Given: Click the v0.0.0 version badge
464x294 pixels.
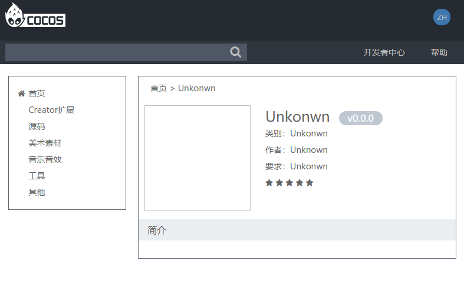Looking at the screenshot, I should click(x=360, y=118).
